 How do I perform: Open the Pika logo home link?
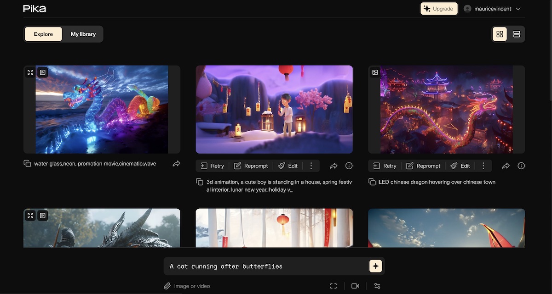(34, 9)
